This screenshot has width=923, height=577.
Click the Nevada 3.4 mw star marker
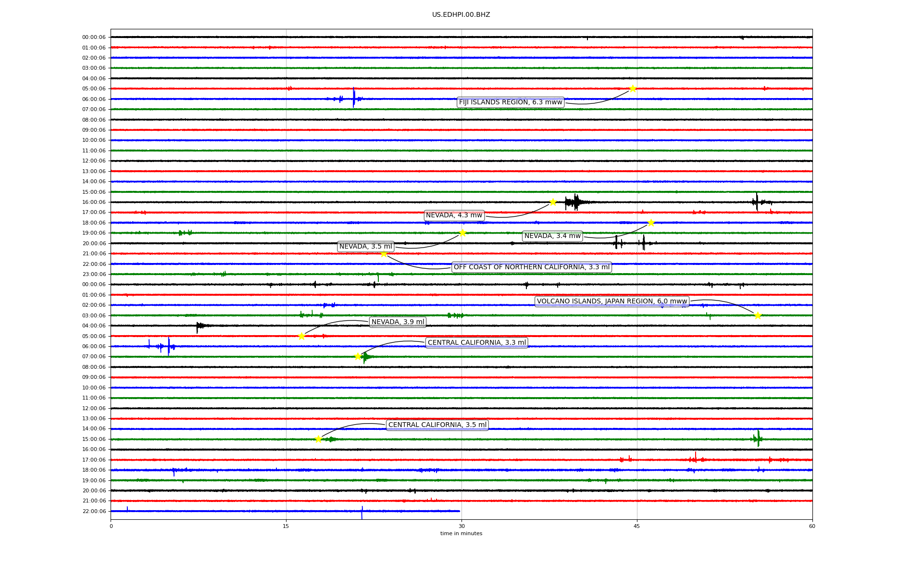[651, 223]
